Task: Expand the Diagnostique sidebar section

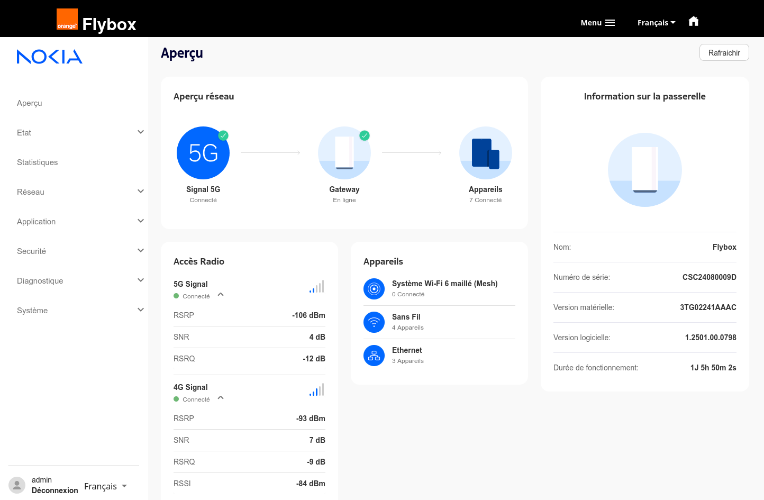Action: pyautogui.click(x=141, y=280)
